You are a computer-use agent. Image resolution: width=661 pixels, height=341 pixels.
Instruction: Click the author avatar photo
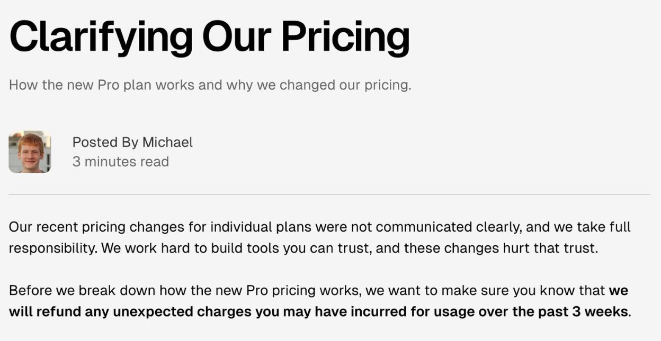point(30,152)
